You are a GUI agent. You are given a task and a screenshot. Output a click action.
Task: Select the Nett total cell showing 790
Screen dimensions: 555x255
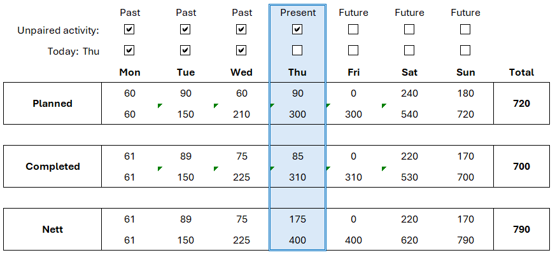tap(521, 229)
